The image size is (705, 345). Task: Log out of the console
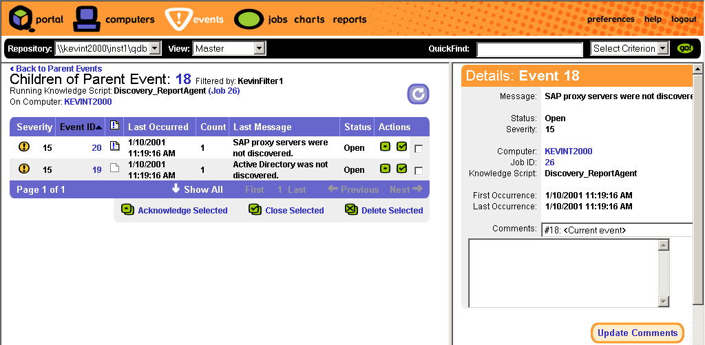tap(684, 19)
